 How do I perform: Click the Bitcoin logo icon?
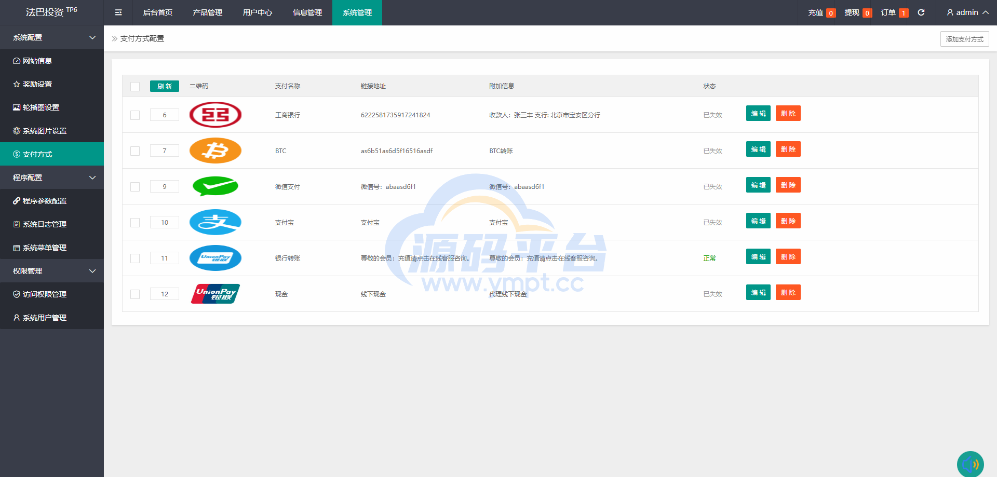pyautogui.click(x=215, y=151)
